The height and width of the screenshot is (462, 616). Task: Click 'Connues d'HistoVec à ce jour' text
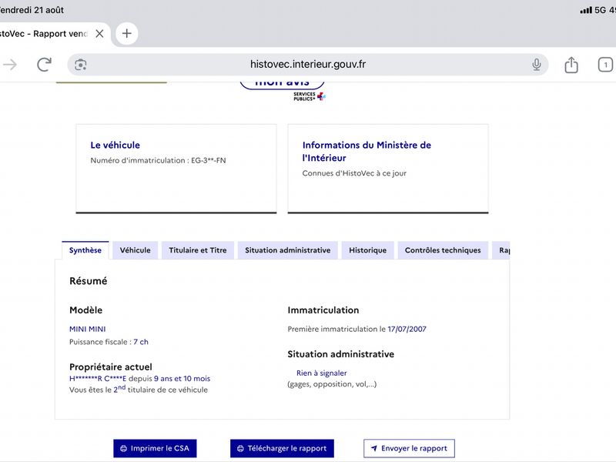[x=354, y=173]
